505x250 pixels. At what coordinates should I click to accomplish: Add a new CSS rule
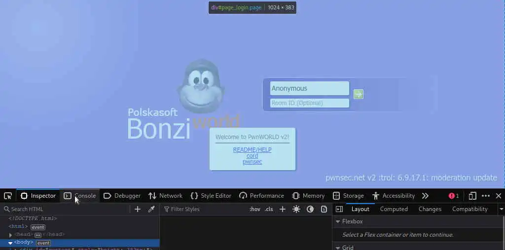tap(283, 209)
